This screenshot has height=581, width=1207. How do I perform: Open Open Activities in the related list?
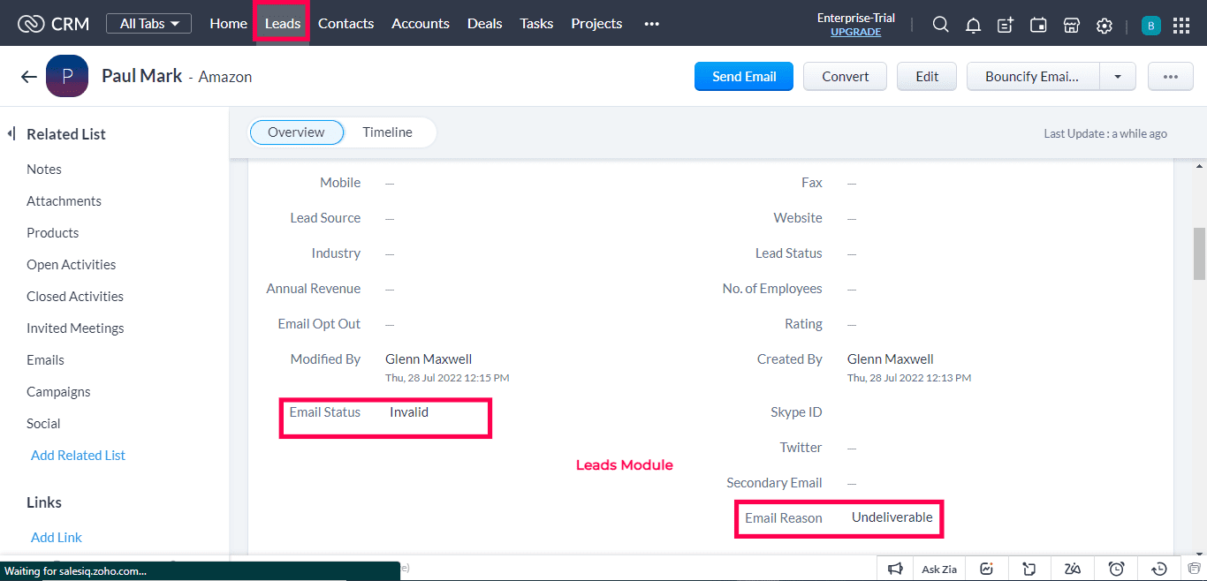pyautogui.click(x=71, y=265)
